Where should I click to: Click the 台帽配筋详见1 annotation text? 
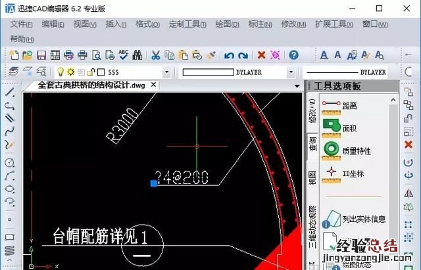point(100,236)
